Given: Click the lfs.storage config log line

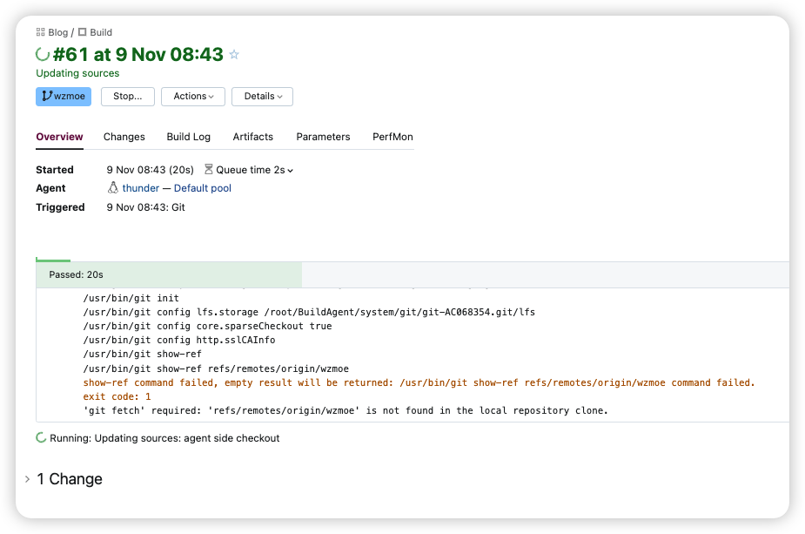Looking at the screenshot, I should [309, 312].
